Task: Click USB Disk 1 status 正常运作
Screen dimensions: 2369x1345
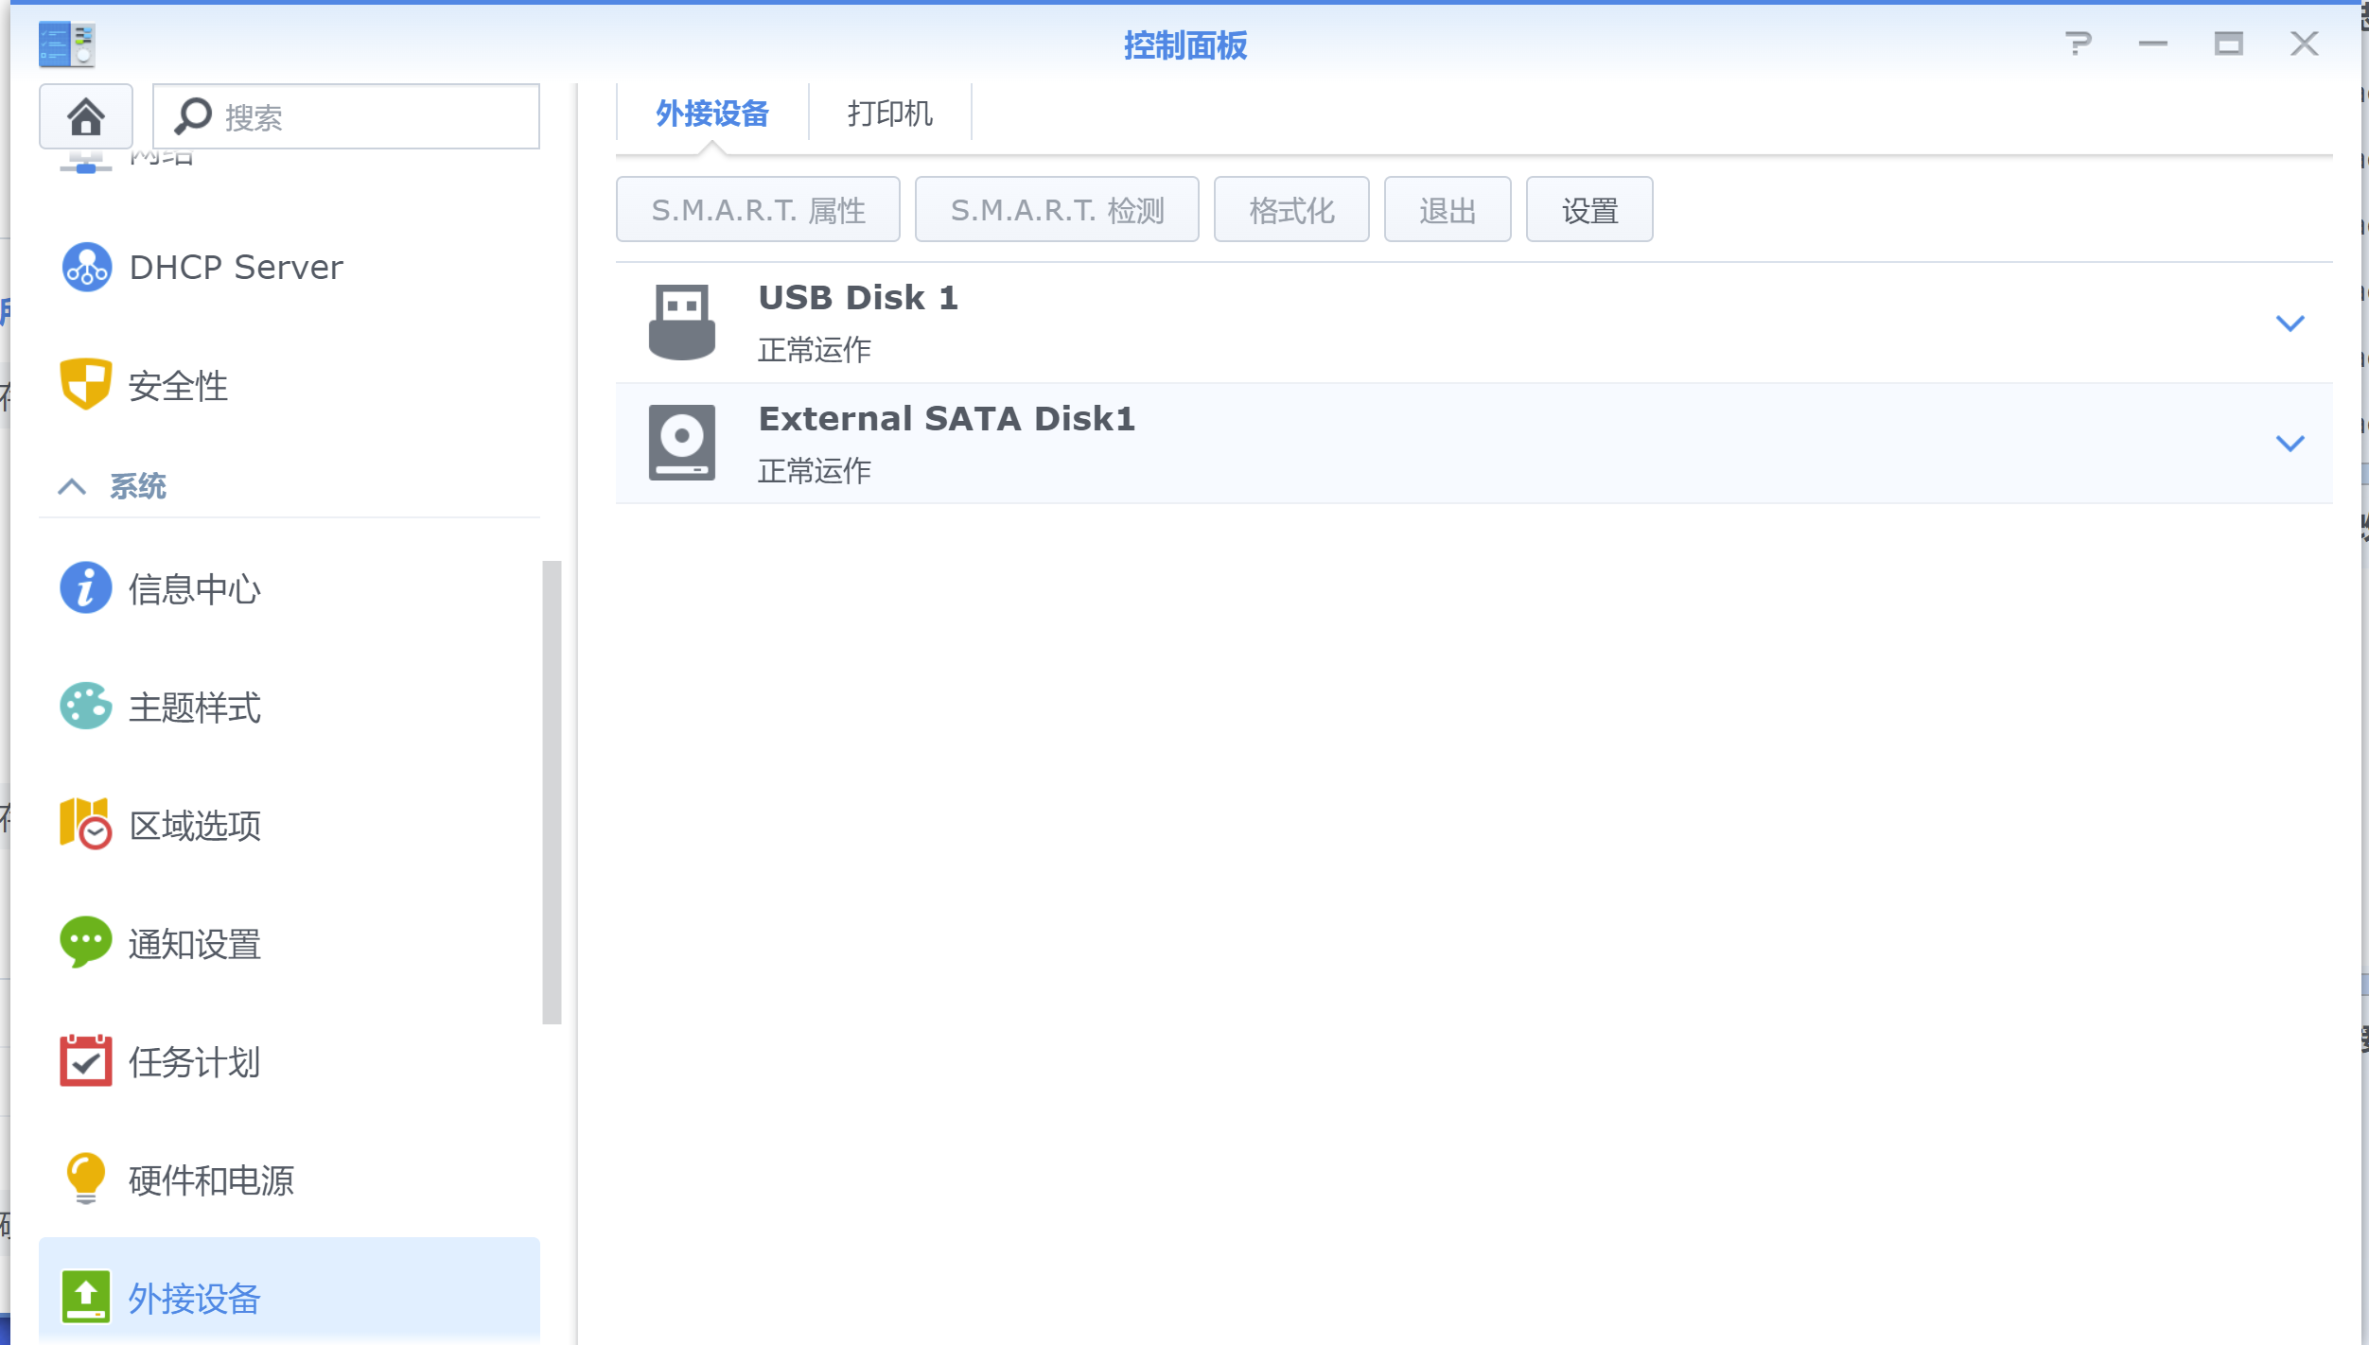Action: pyautogui.click(x=814, y=350)
